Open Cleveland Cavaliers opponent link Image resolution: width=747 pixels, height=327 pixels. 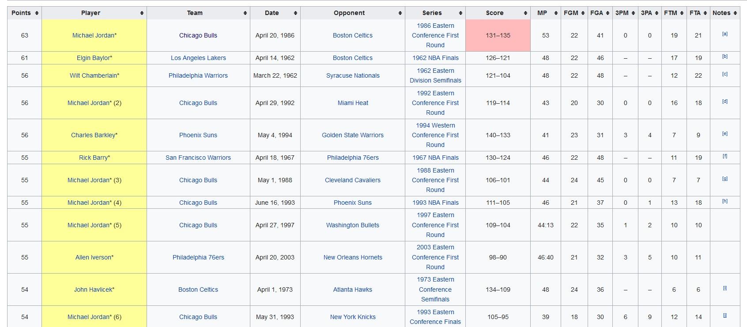[353, 180]
